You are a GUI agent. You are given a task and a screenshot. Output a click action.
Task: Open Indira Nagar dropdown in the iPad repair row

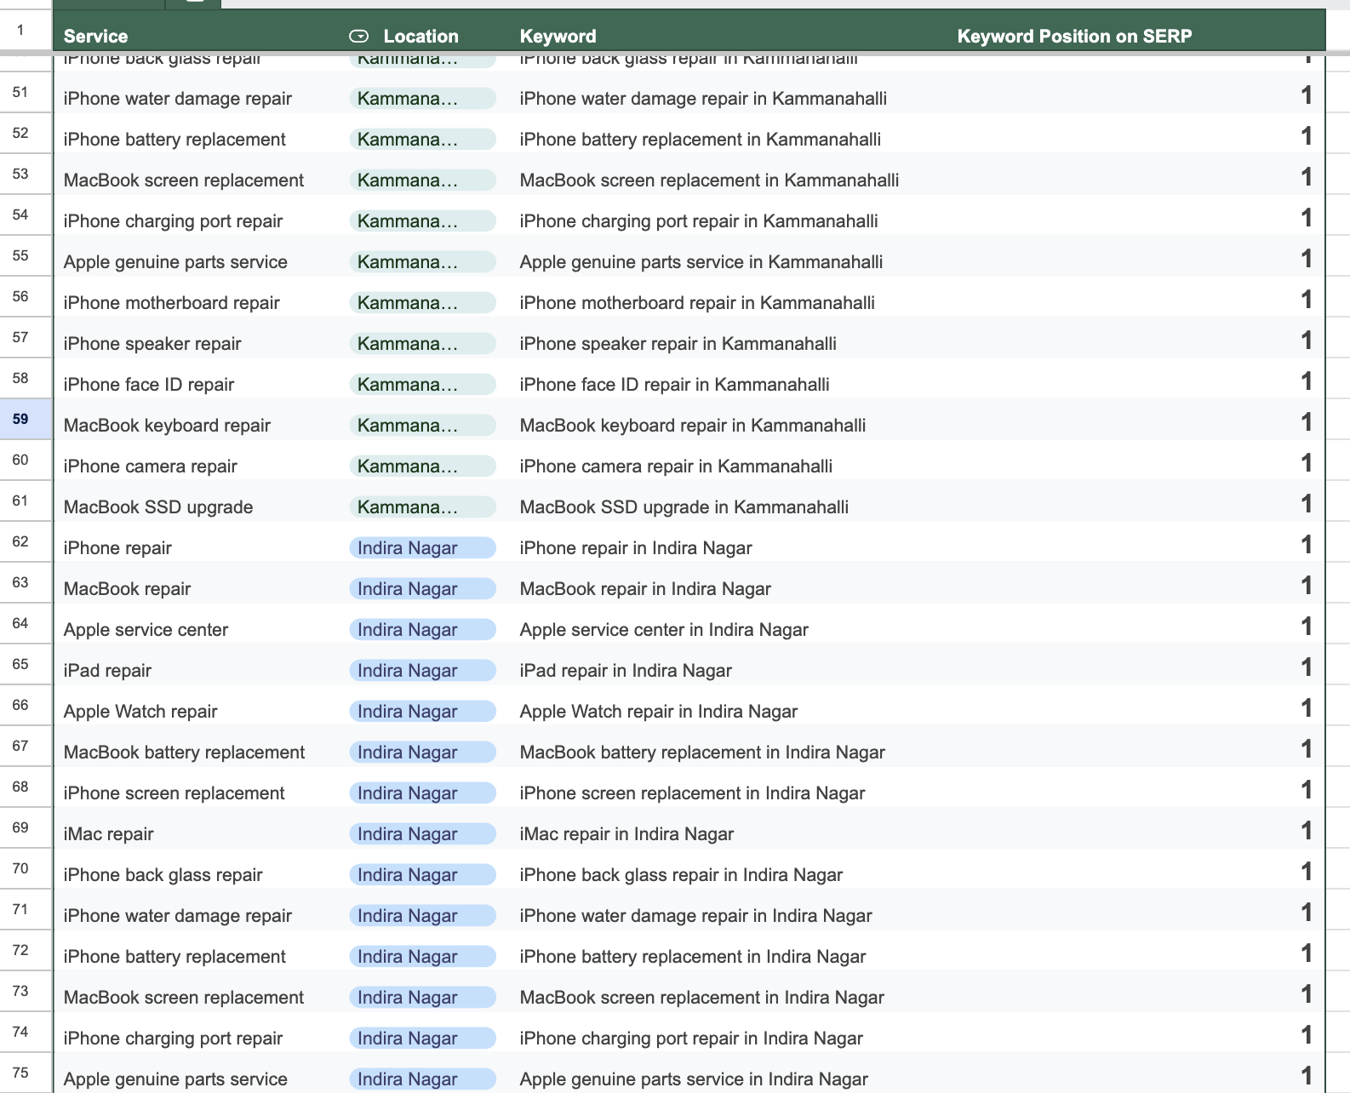point(422,671)
